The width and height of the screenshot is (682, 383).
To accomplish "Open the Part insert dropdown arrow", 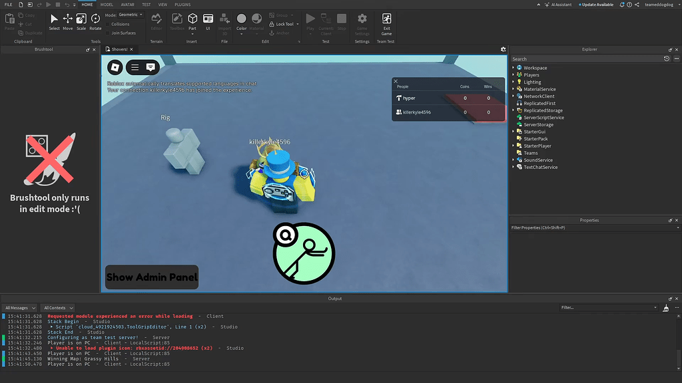I will click(192, 34).
